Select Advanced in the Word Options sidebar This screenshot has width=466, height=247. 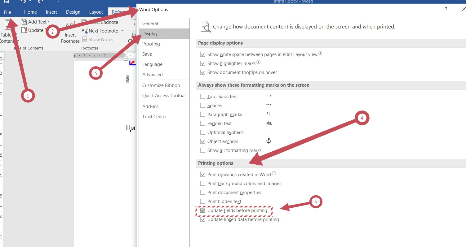[x=152, y=75]
